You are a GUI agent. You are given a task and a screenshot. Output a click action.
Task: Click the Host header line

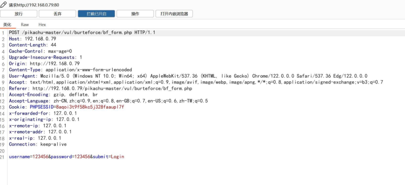[32, 39]
